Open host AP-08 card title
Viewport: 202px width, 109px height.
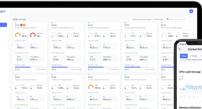coord(127,77)
